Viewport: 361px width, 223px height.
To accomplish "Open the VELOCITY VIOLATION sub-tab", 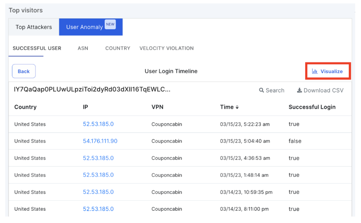I will 166,48.
